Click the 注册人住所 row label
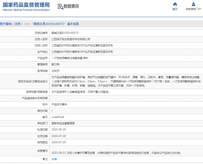Viewport: 203px width, 164px height. [x=41, y=46]
